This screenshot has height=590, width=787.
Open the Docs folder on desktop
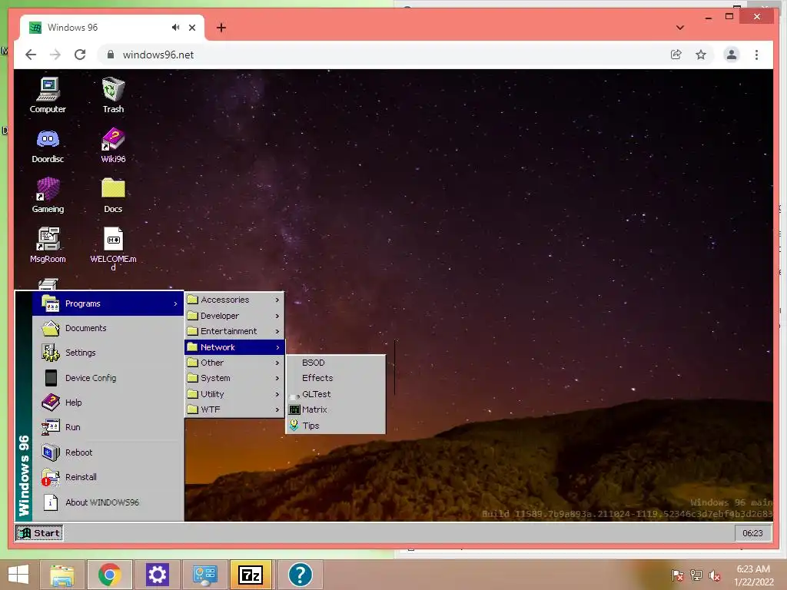[113, 195]
